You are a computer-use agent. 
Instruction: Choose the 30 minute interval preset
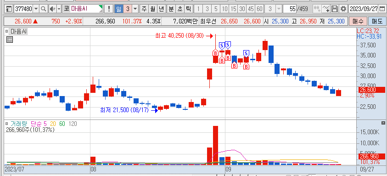click(242, 9)
